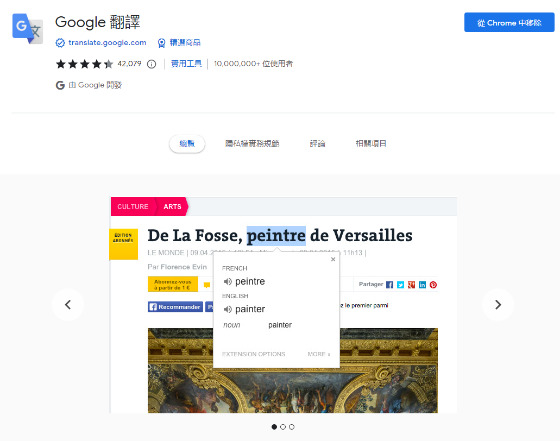Select the first carousel dot
The width and height of the screenshot is (560, 441).
(274, 427)
